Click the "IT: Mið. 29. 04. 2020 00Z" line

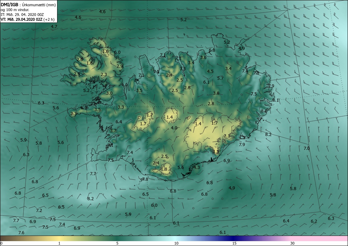[22, 15]
